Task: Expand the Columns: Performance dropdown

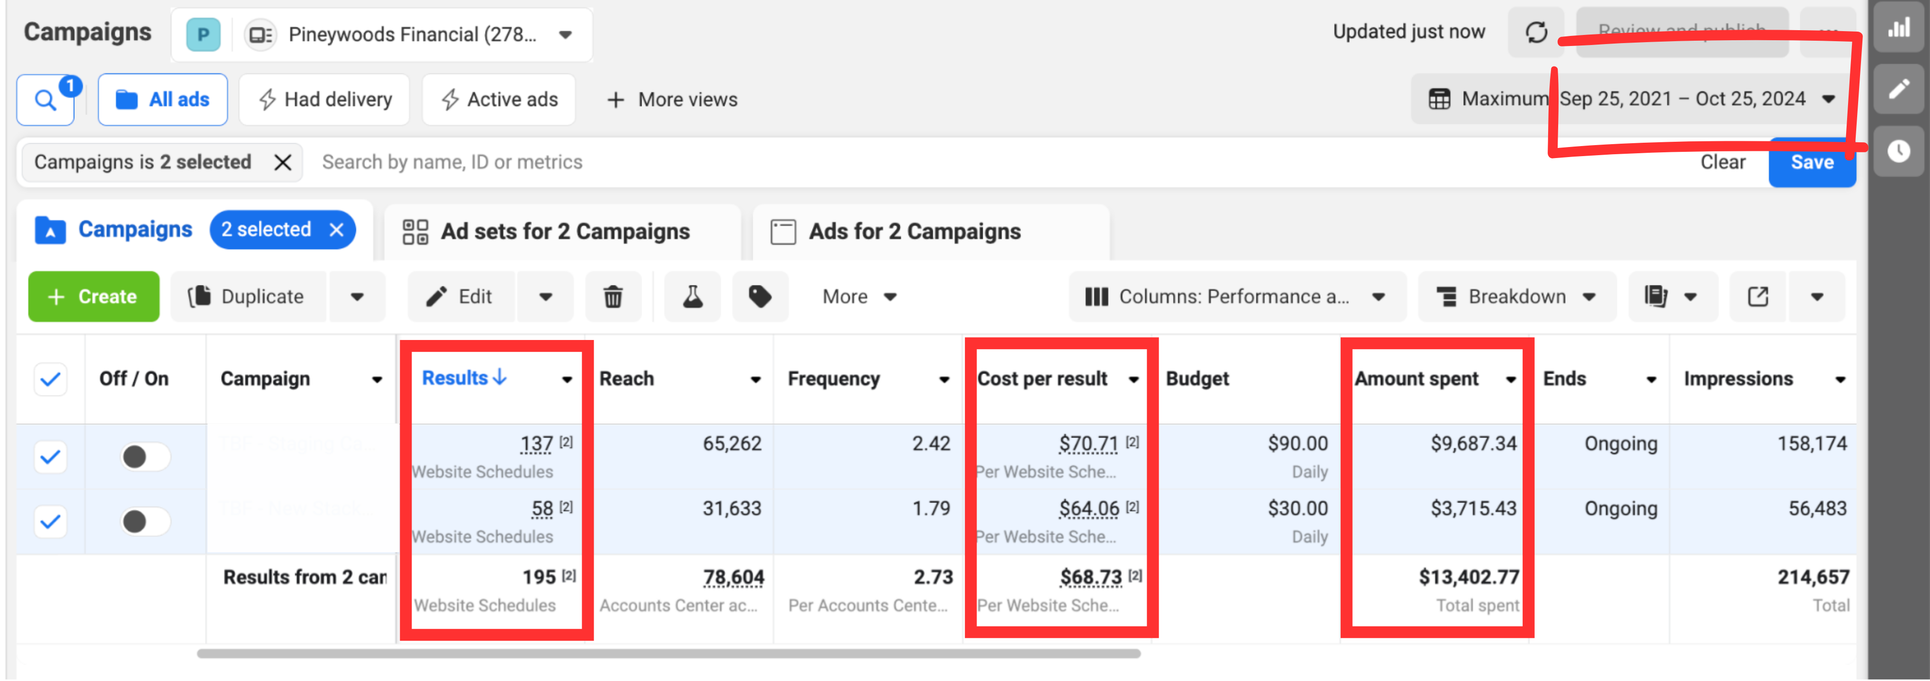Action: pyautogui.click(x=1237, y=296)
